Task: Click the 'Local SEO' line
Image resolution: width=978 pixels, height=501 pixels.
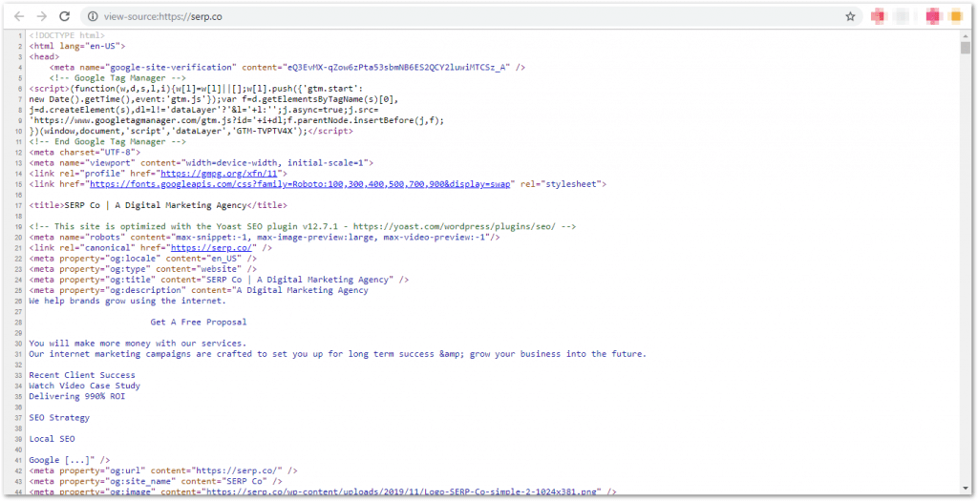Action: 52,439
